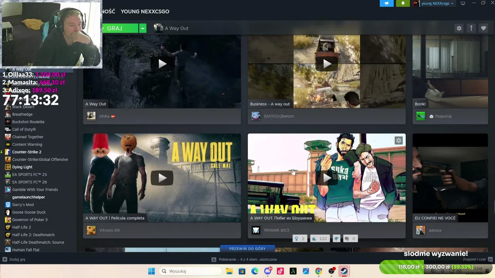
Task: Click the Windows Start button
Action: click(151, 271)
